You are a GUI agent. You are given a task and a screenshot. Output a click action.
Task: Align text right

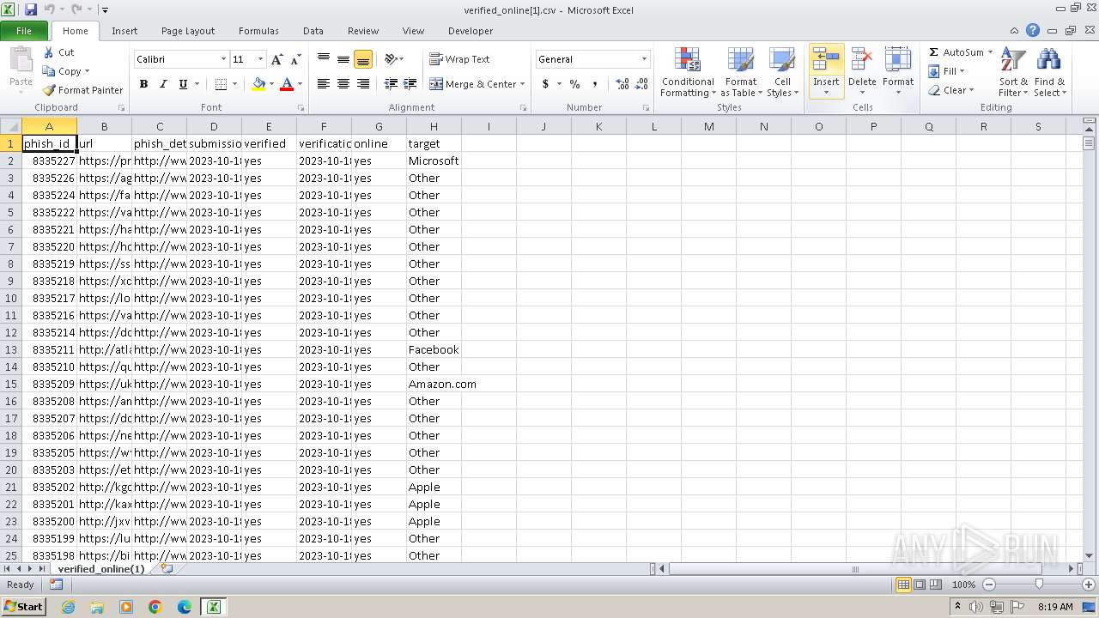pos(363,84)
